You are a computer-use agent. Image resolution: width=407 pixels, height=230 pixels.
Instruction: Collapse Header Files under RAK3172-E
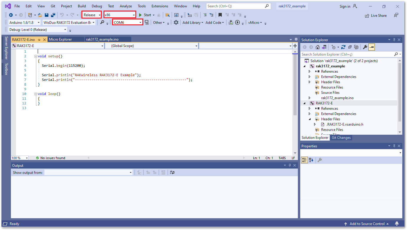(x=309, y=119)
